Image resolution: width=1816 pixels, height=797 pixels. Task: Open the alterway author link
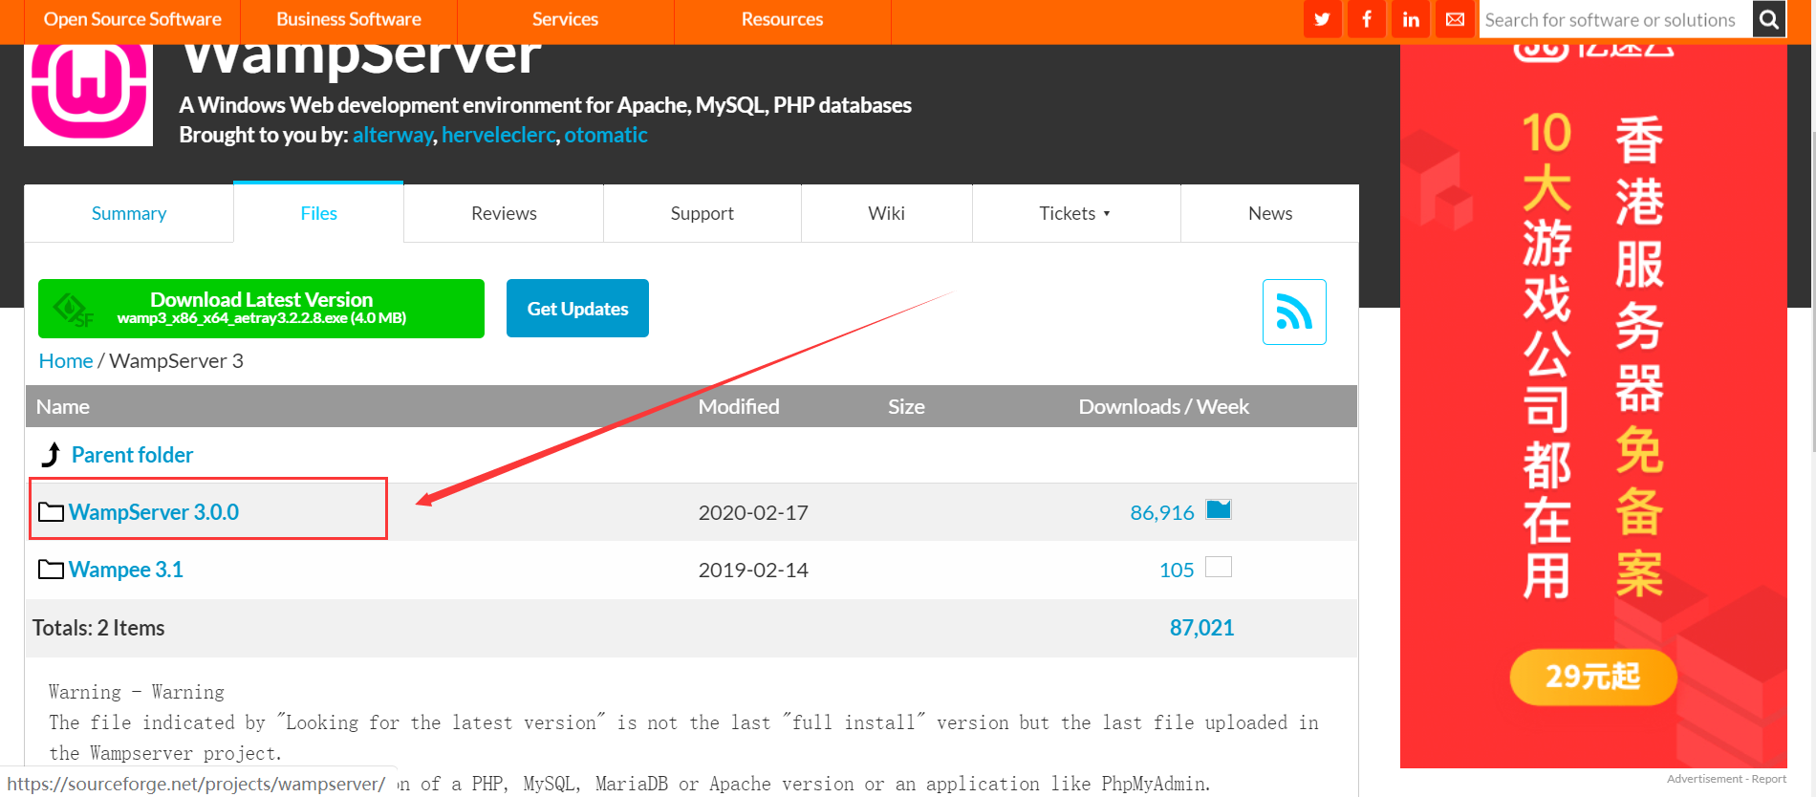pos(393,135)
